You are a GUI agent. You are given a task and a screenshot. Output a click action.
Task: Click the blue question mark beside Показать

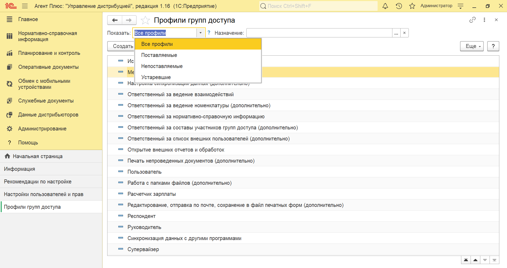coord(209,33)
